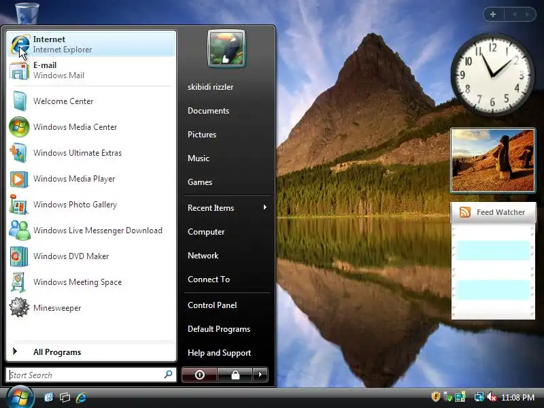The width and height of the screenshot is (544, 408).
Task: Open the shutdown options arrow next to lock
Action: [260, 375]
